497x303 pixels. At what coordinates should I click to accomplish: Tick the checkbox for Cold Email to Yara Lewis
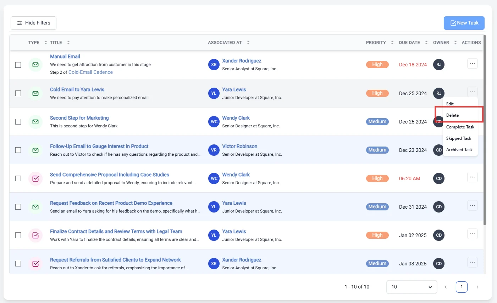(x=18, y=93)
